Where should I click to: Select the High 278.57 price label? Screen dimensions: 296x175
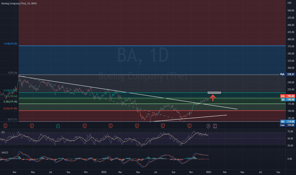[x=287, y=74]
